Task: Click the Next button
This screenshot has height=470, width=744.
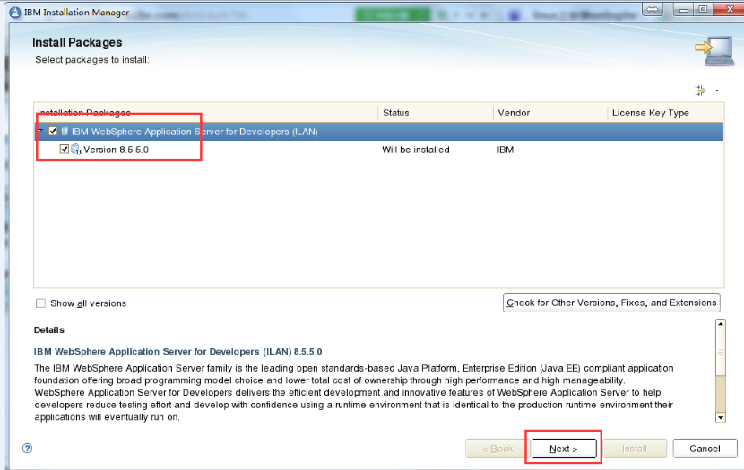Action: (564, 449)
